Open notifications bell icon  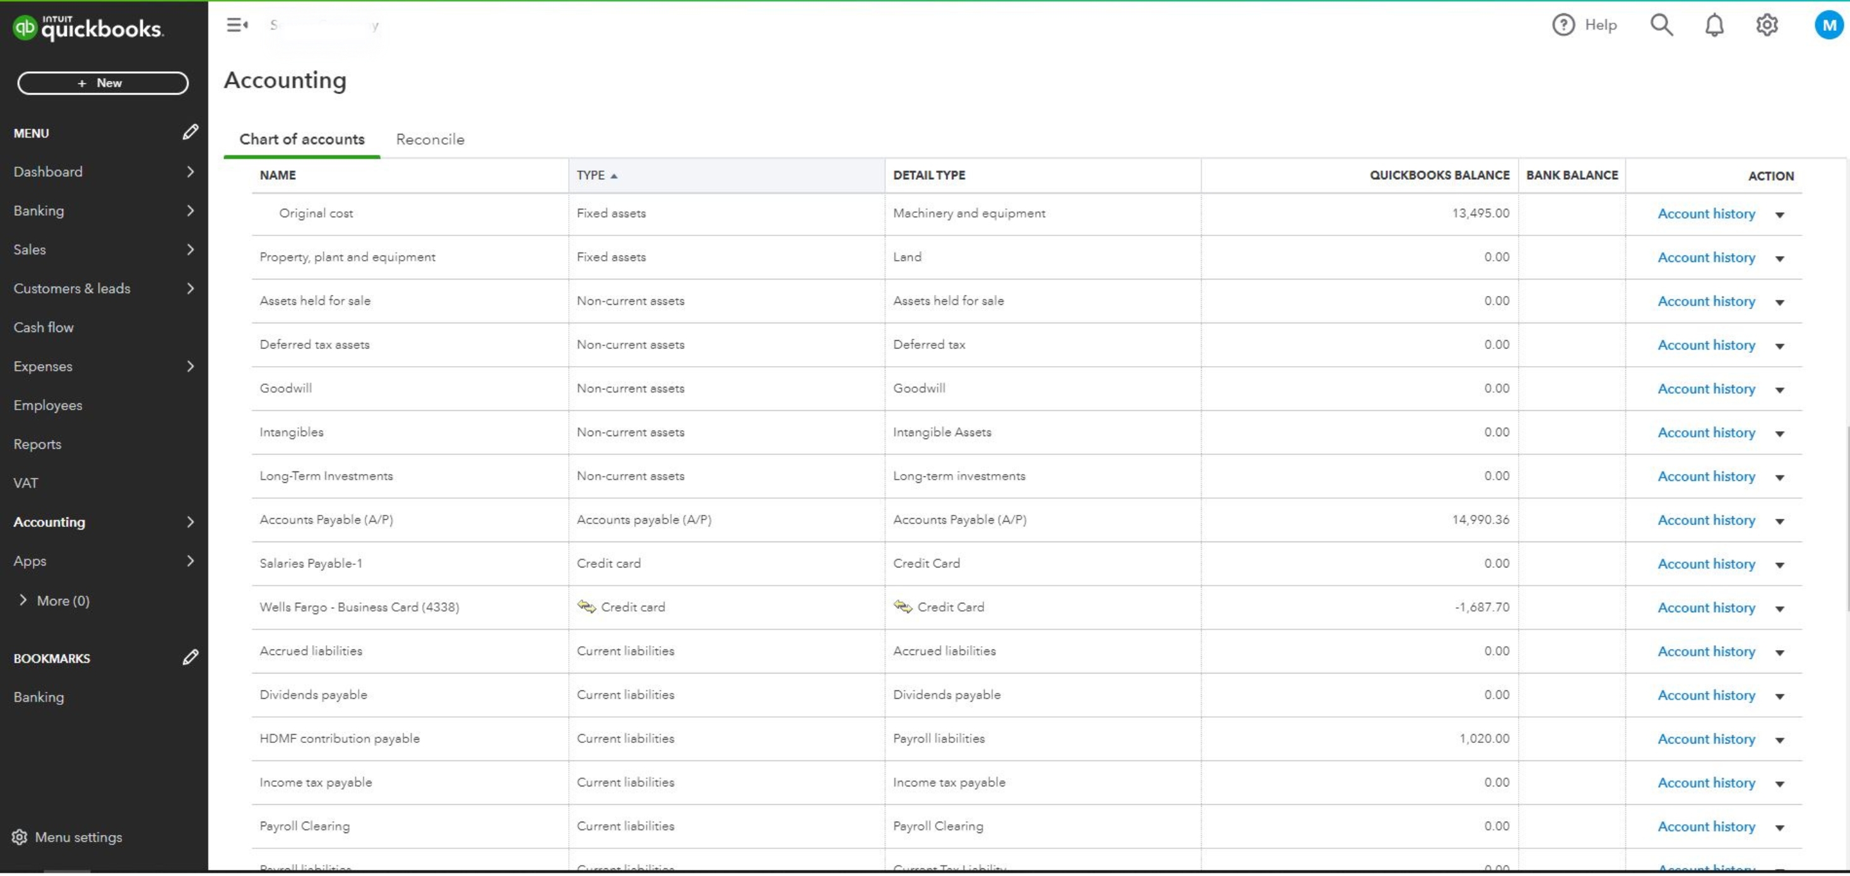tap(1714, 25)
